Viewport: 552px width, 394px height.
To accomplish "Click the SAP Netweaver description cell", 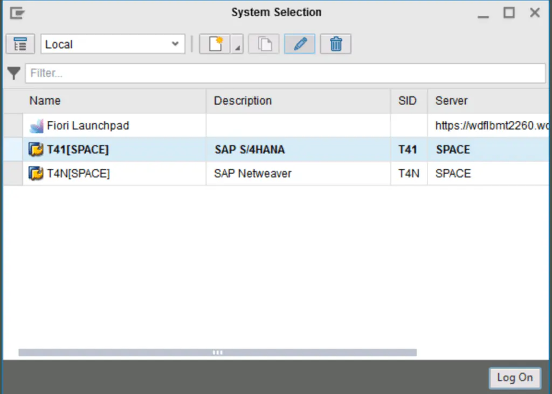I will coord(298,174).
